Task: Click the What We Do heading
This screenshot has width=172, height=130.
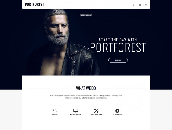Action: point(86,88)
